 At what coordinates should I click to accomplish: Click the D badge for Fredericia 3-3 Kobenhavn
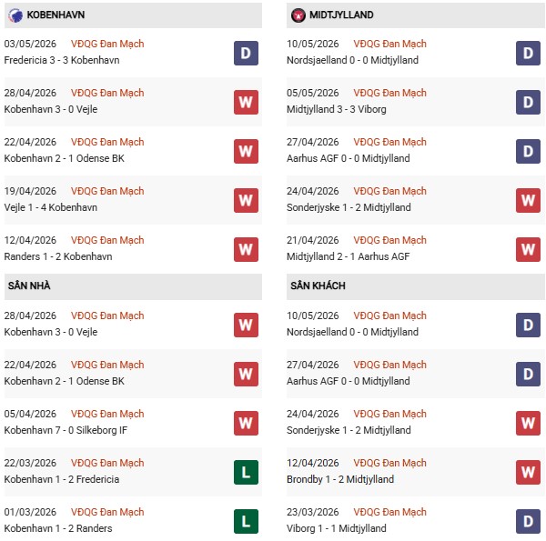246,54
